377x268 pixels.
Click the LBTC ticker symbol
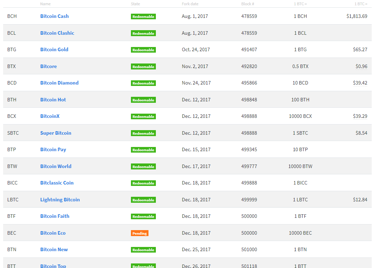coord(13,200)
